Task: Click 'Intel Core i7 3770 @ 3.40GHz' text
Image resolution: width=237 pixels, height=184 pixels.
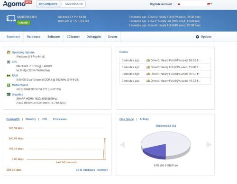Action: pyautogui.click(x=34, y=66)
